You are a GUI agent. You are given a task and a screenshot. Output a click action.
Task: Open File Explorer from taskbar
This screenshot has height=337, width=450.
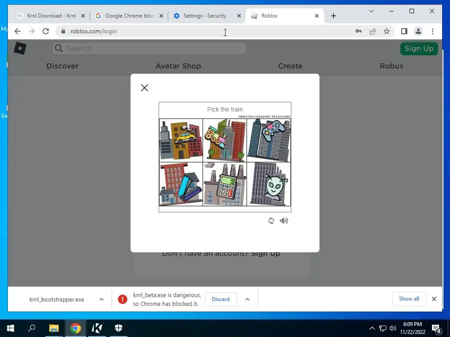[54, 328]
